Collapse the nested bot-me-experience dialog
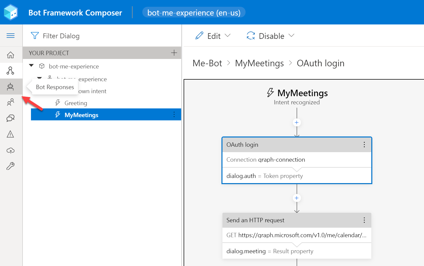 pyautogui.click(x=40, y=78)
